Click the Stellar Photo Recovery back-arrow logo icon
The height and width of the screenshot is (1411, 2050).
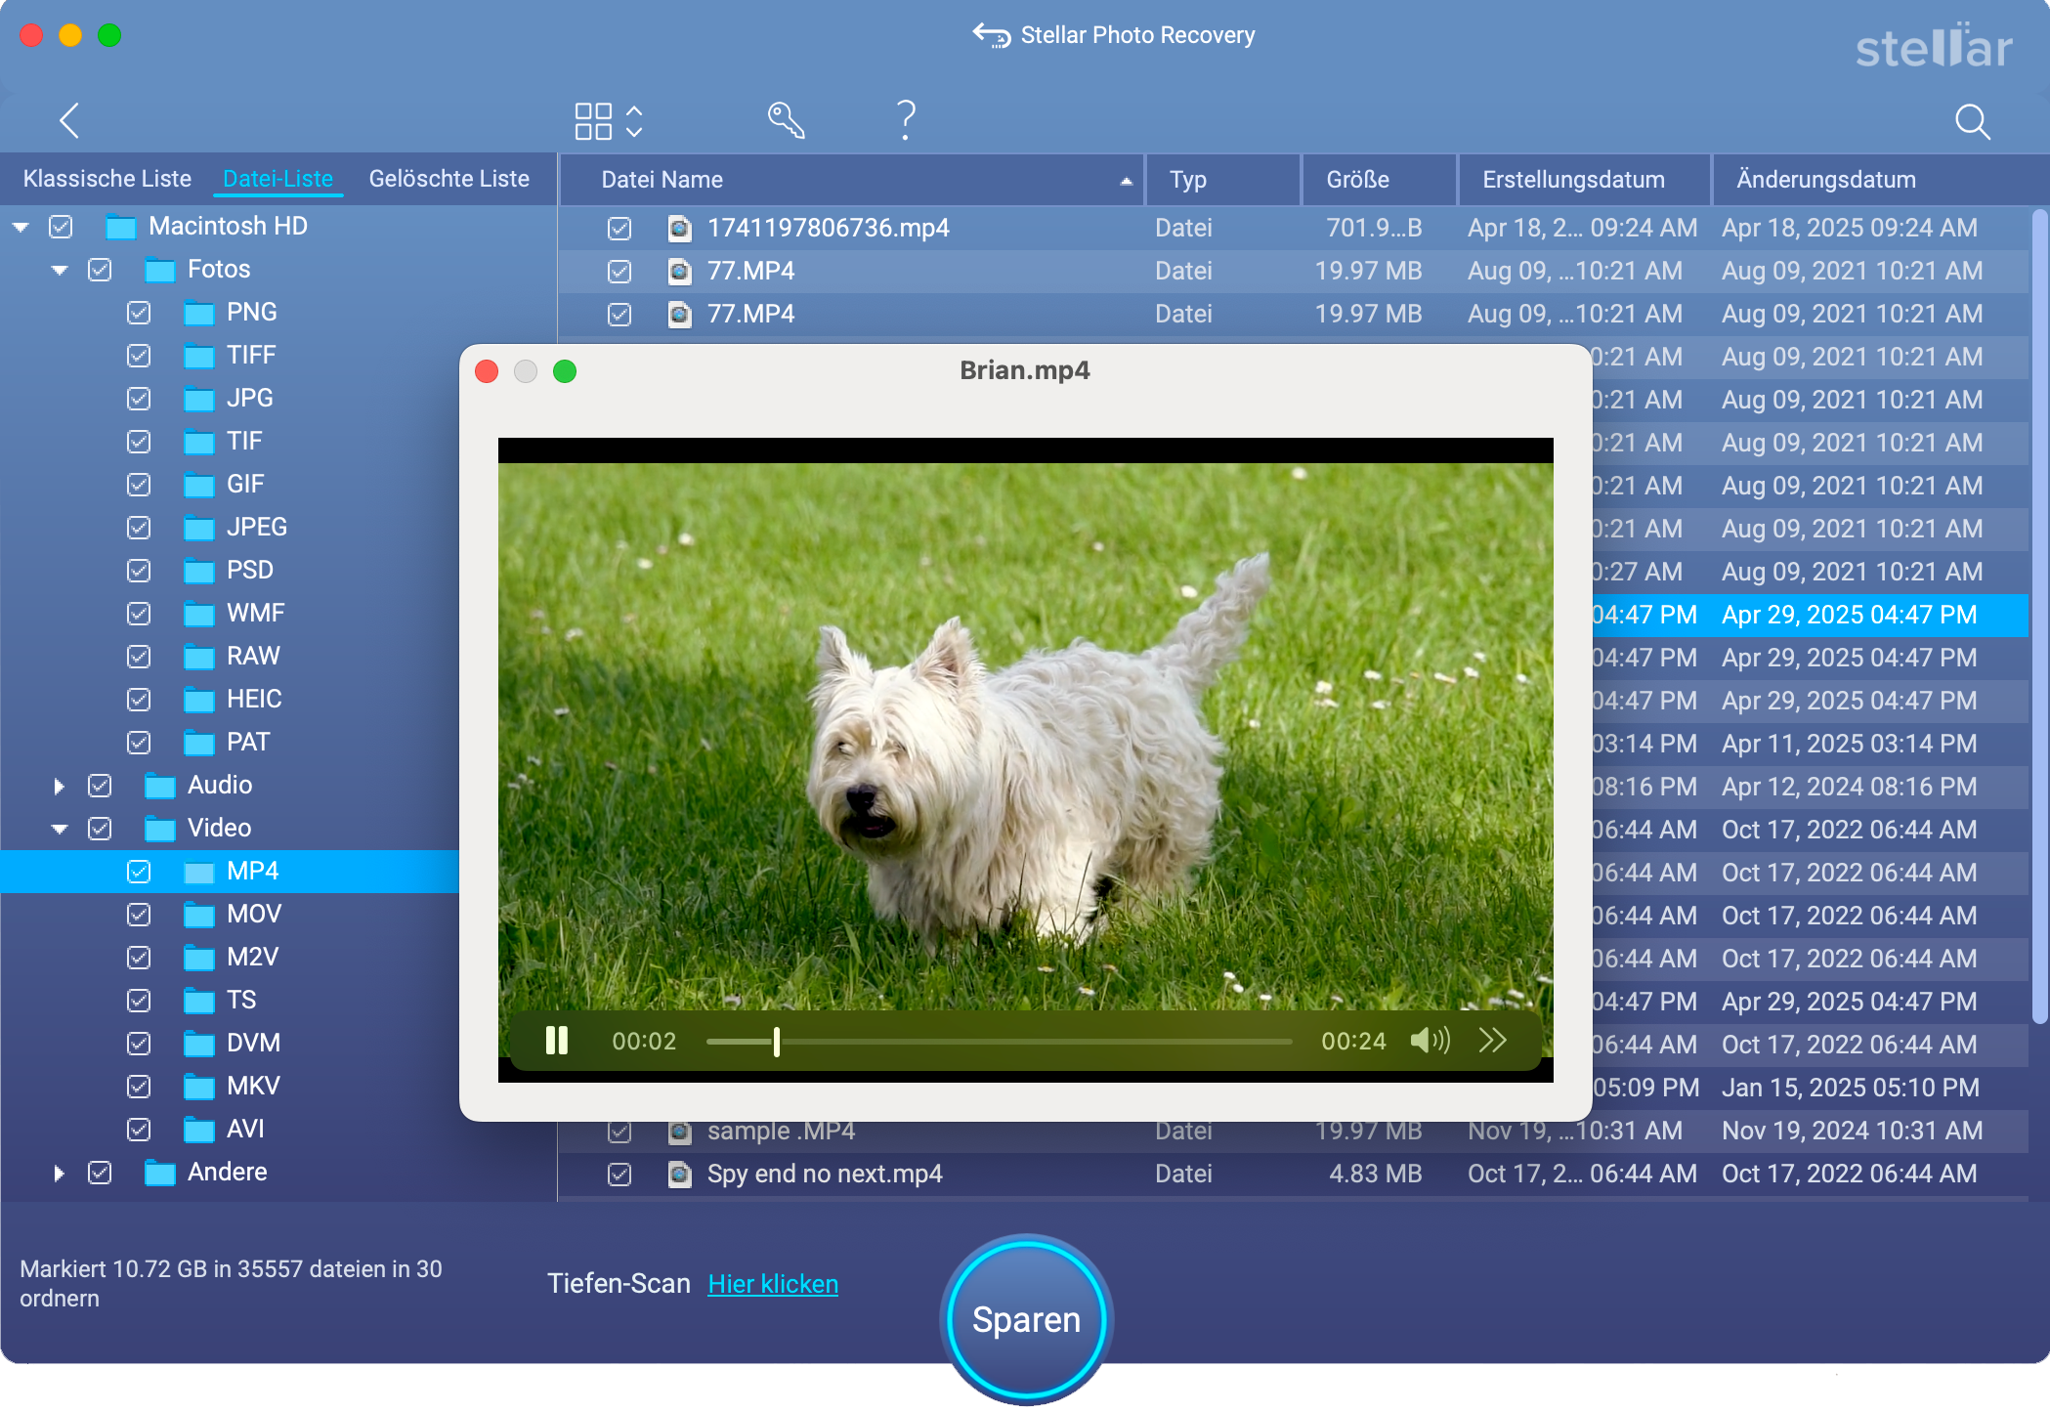pos(992,35)
